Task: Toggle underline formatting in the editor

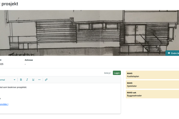Action: coord(33,80)
